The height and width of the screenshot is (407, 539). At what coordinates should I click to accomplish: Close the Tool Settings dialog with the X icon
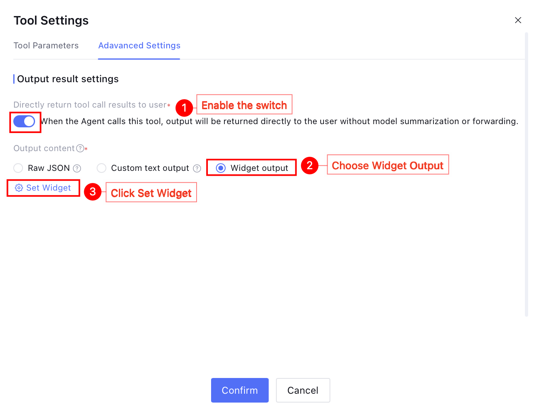point(518,20)
